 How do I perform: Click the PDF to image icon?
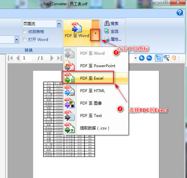tap(70, 103)
